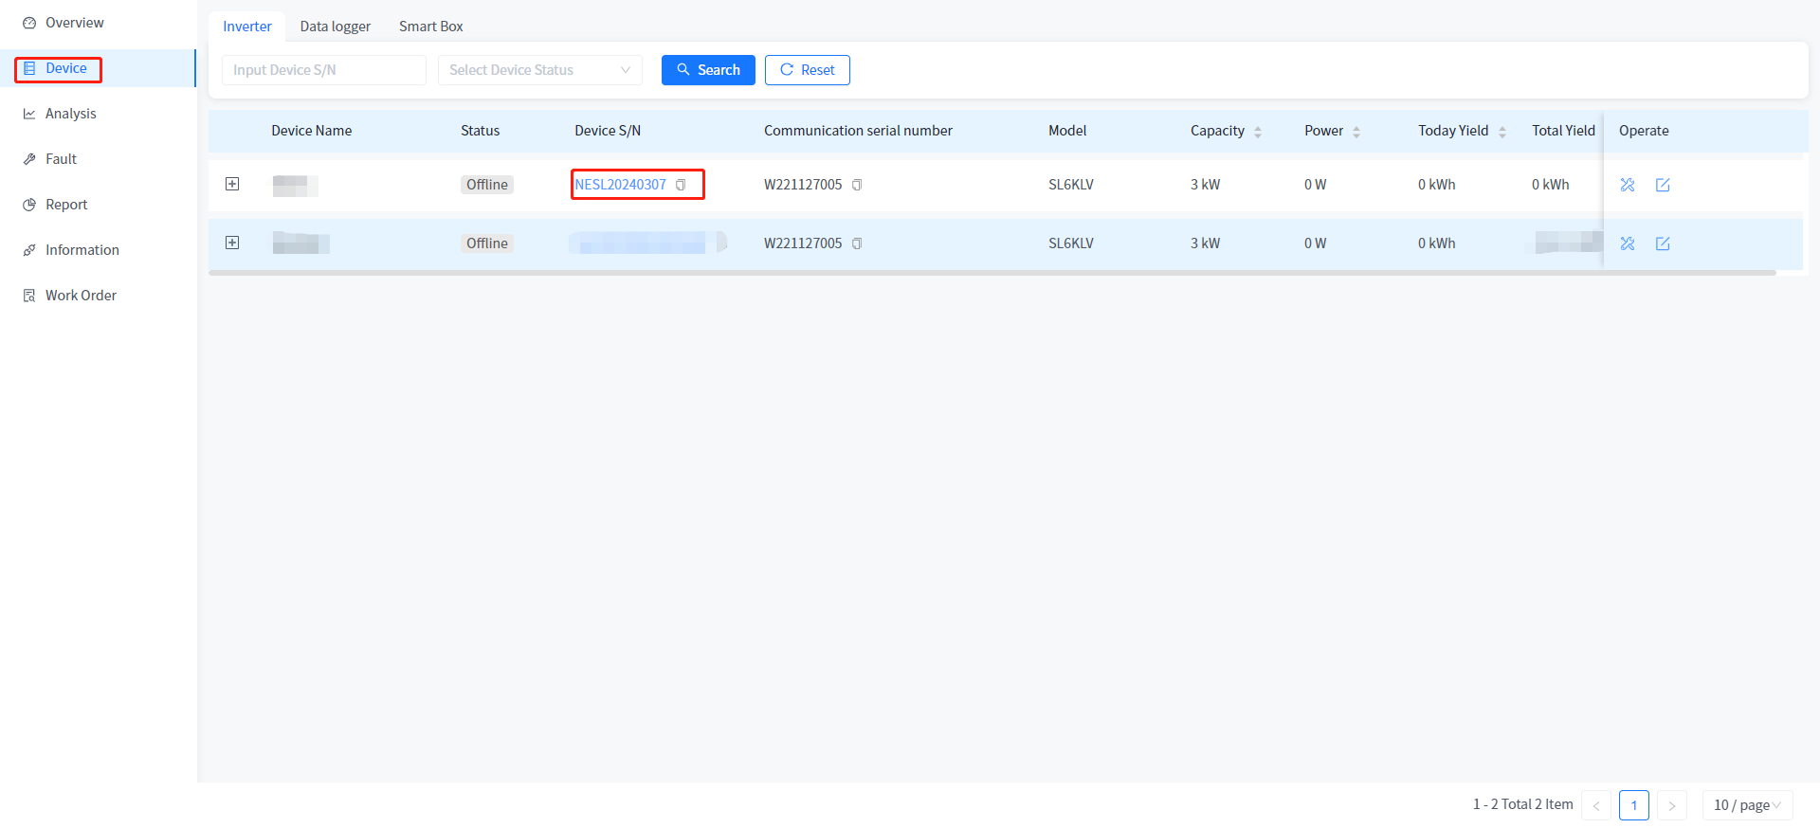The width and height of the screenshot is (1820, 828).
Task: Copy first row communication serial number
Action: (857, 185)
